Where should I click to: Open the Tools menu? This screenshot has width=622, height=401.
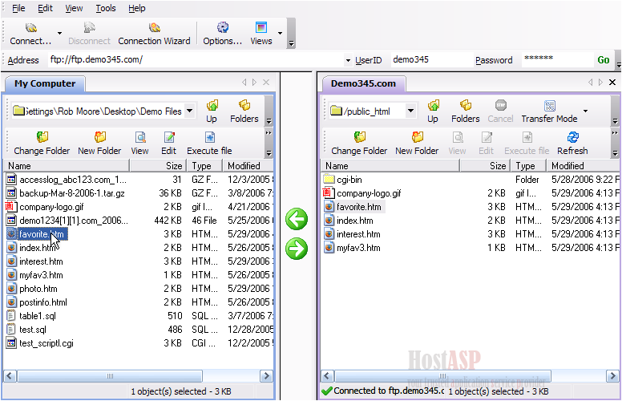tap(106, 8)
